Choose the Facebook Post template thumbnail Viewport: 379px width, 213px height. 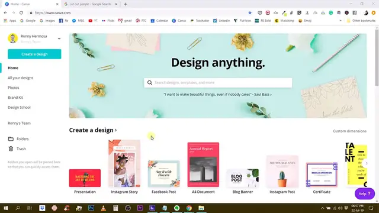point(163,173)
